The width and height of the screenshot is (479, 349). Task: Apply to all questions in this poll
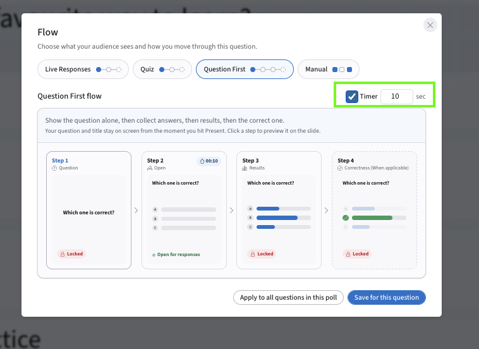(288, 298)
